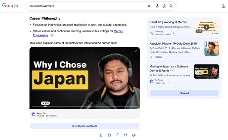
Task: Play the 1m Japan Dev sidebar thumbnail
Action: [207, 72]
